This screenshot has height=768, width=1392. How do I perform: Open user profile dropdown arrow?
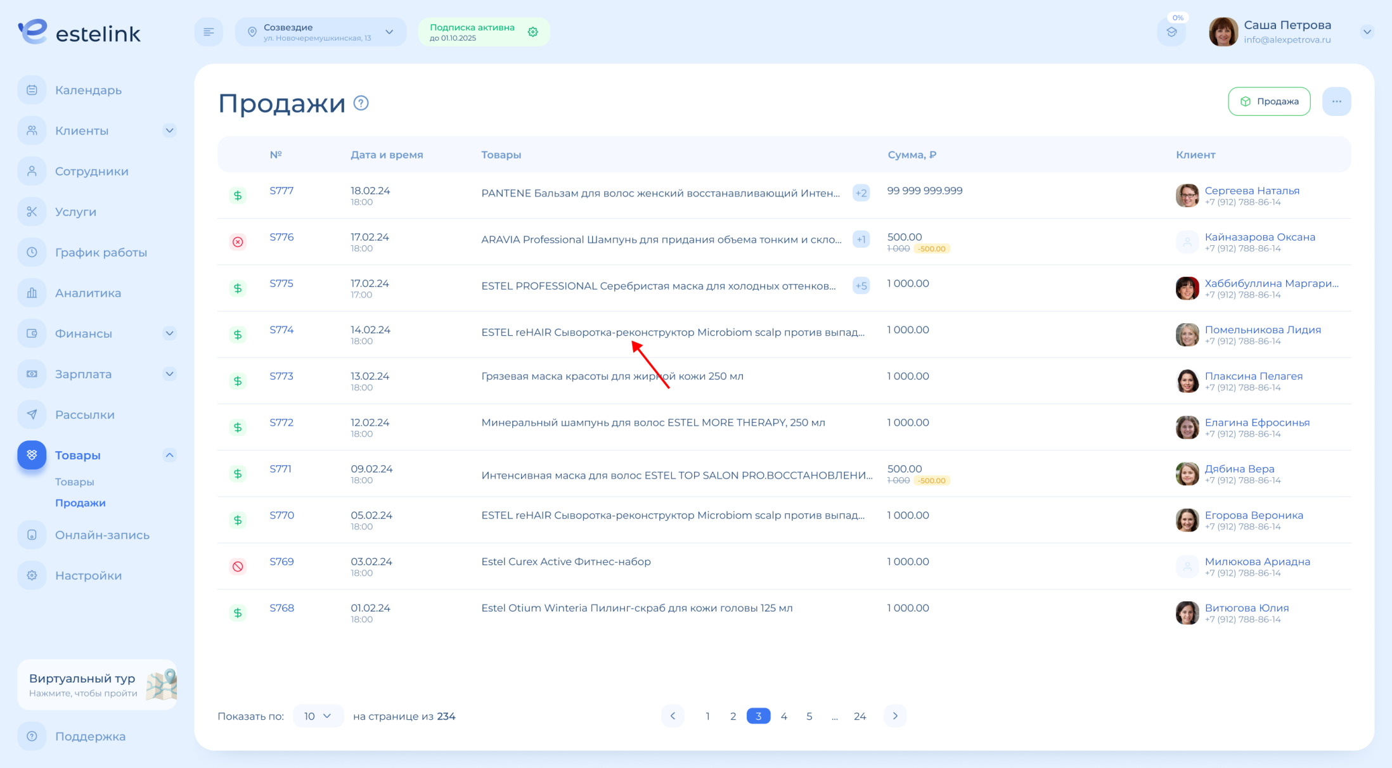(1367, 32)
